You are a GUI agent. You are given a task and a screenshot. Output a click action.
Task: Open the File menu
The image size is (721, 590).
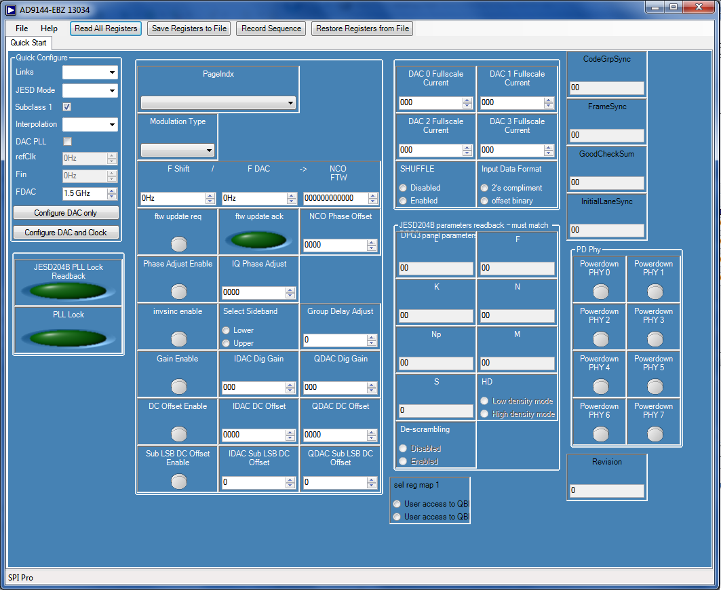point(22,28)
